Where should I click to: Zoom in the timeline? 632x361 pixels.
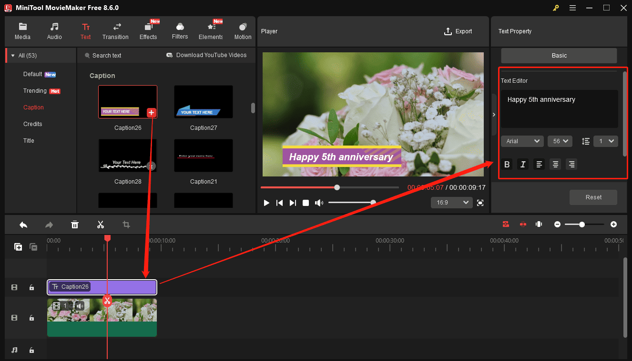pyautogui.click(x=613, y=224)
